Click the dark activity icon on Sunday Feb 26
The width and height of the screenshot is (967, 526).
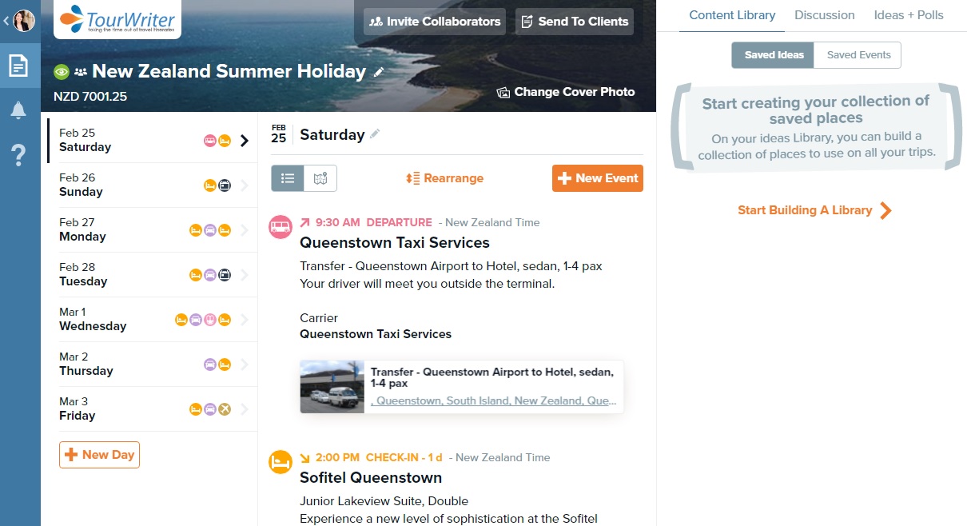click(x=225, y=185)
